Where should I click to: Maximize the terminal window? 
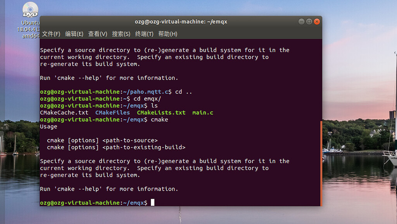pos(309,22)
